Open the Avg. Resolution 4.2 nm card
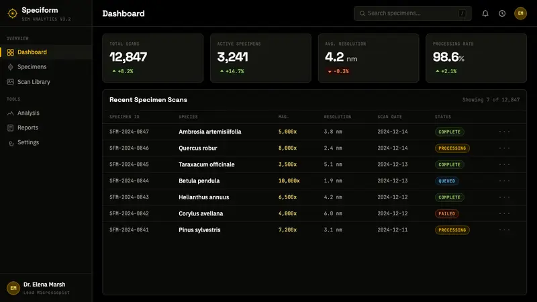This screenshot has height=302, width=537. [x=369, y=58]
